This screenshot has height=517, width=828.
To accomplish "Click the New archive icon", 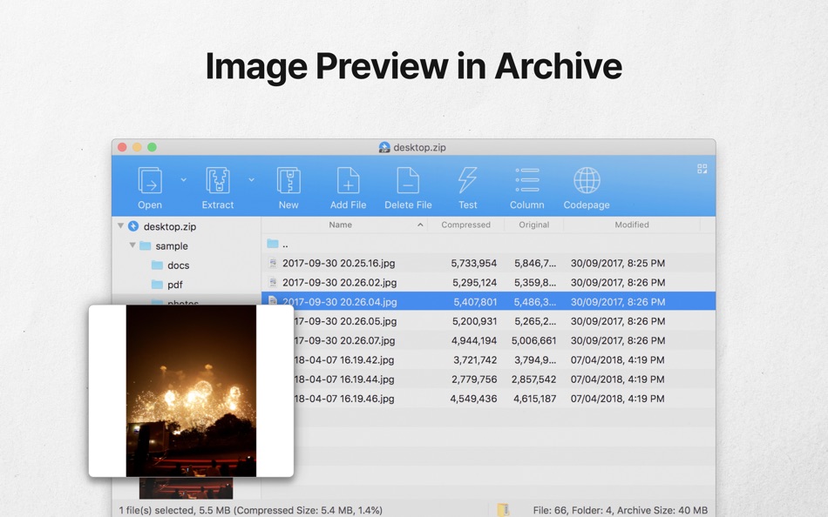I will [x=288, y=180].
